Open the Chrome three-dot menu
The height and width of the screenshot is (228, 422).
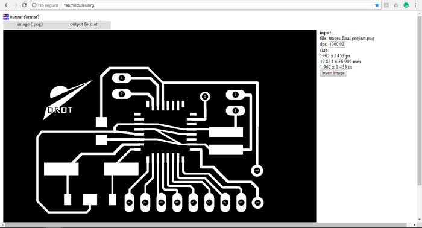click(x=415, y=5)
